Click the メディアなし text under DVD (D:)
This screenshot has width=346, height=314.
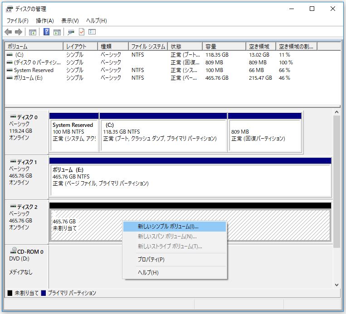21,272
